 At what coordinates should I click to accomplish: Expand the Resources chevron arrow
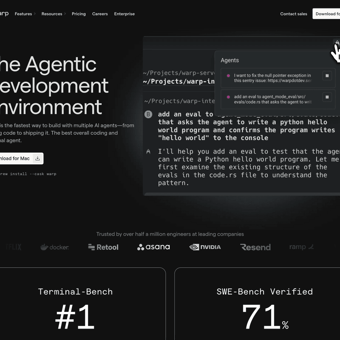[x=65, y=14]
